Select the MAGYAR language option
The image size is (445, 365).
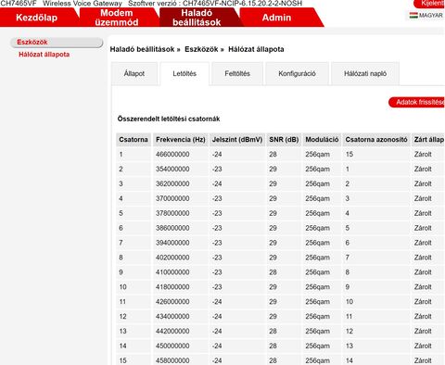[431, 15]
